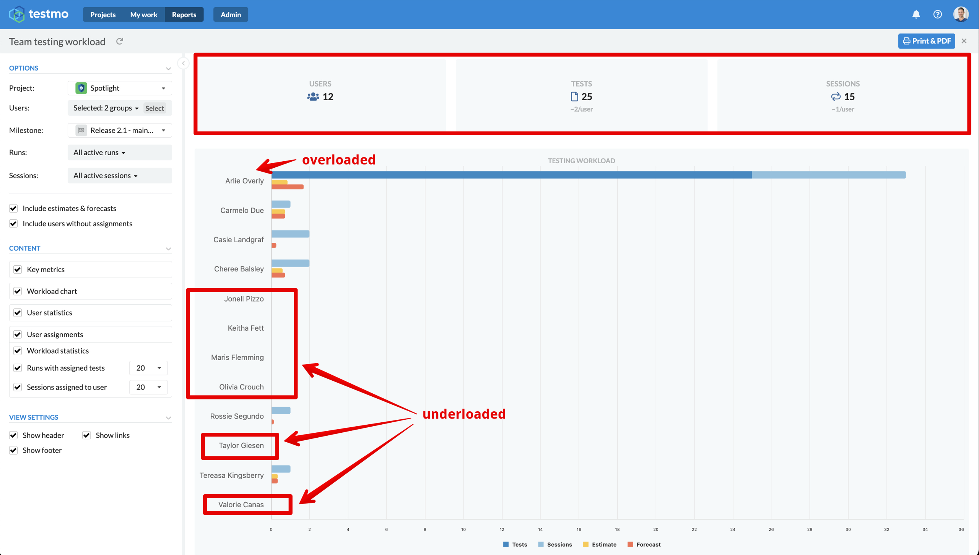Collapse the OPTIONS section
979x555 pixels.
click(168, 68)
